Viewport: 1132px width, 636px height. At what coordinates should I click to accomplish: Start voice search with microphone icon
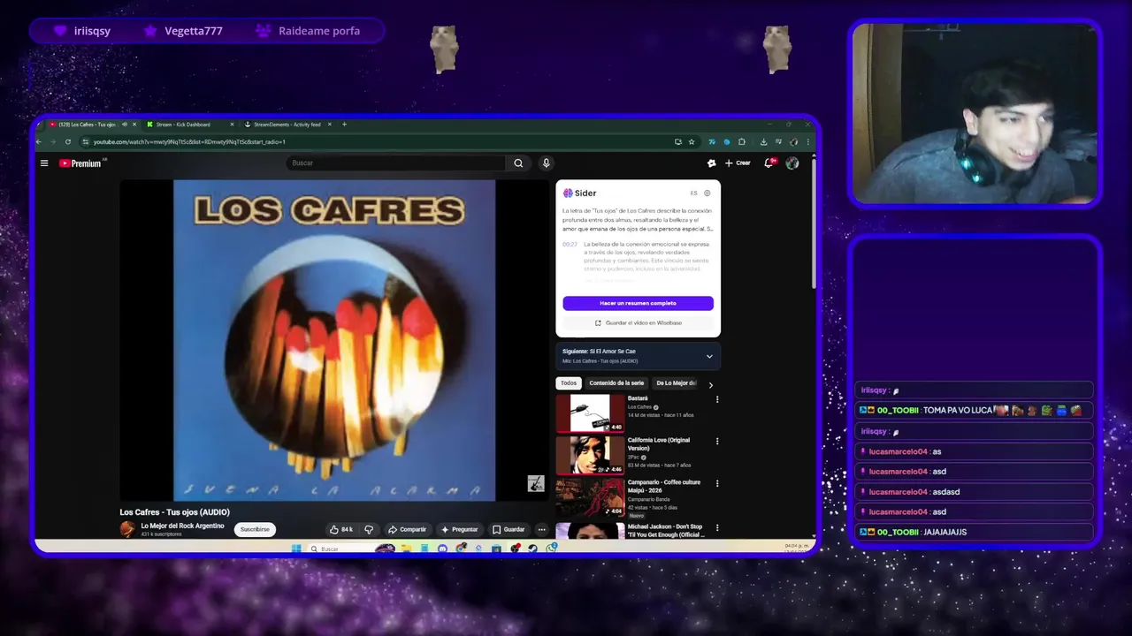point(546,163)
